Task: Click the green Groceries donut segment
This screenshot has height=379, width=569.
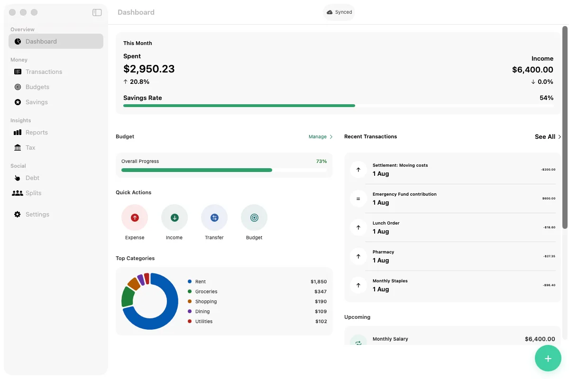Action: pos(128,296)
